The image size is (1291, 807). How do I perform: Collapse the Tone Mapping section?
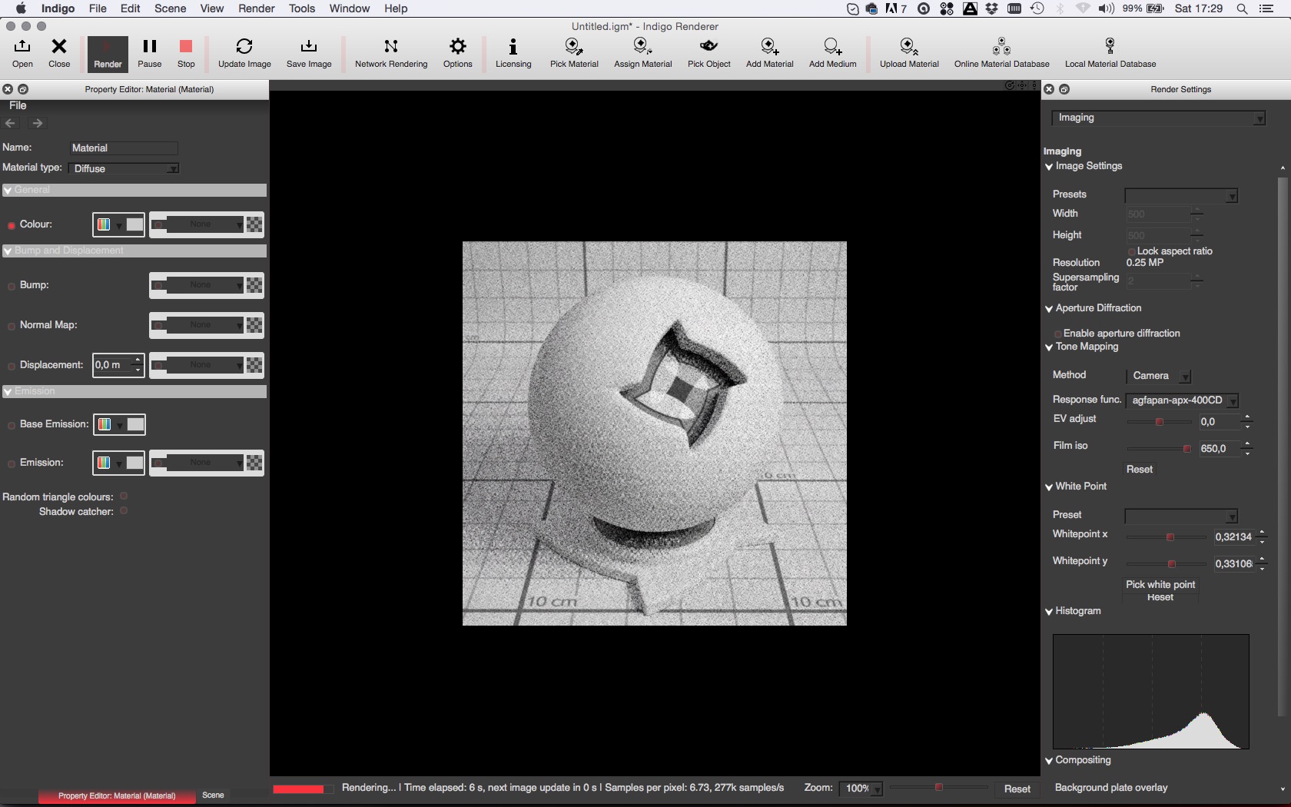click(1049, 347)
